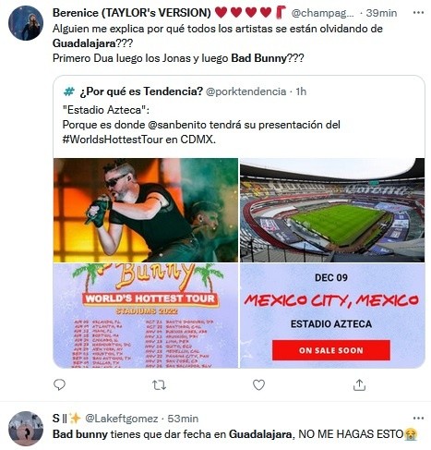Open the @sanbenito mention
The width and height of the screenshot is (431, 450).
(177, 125)
